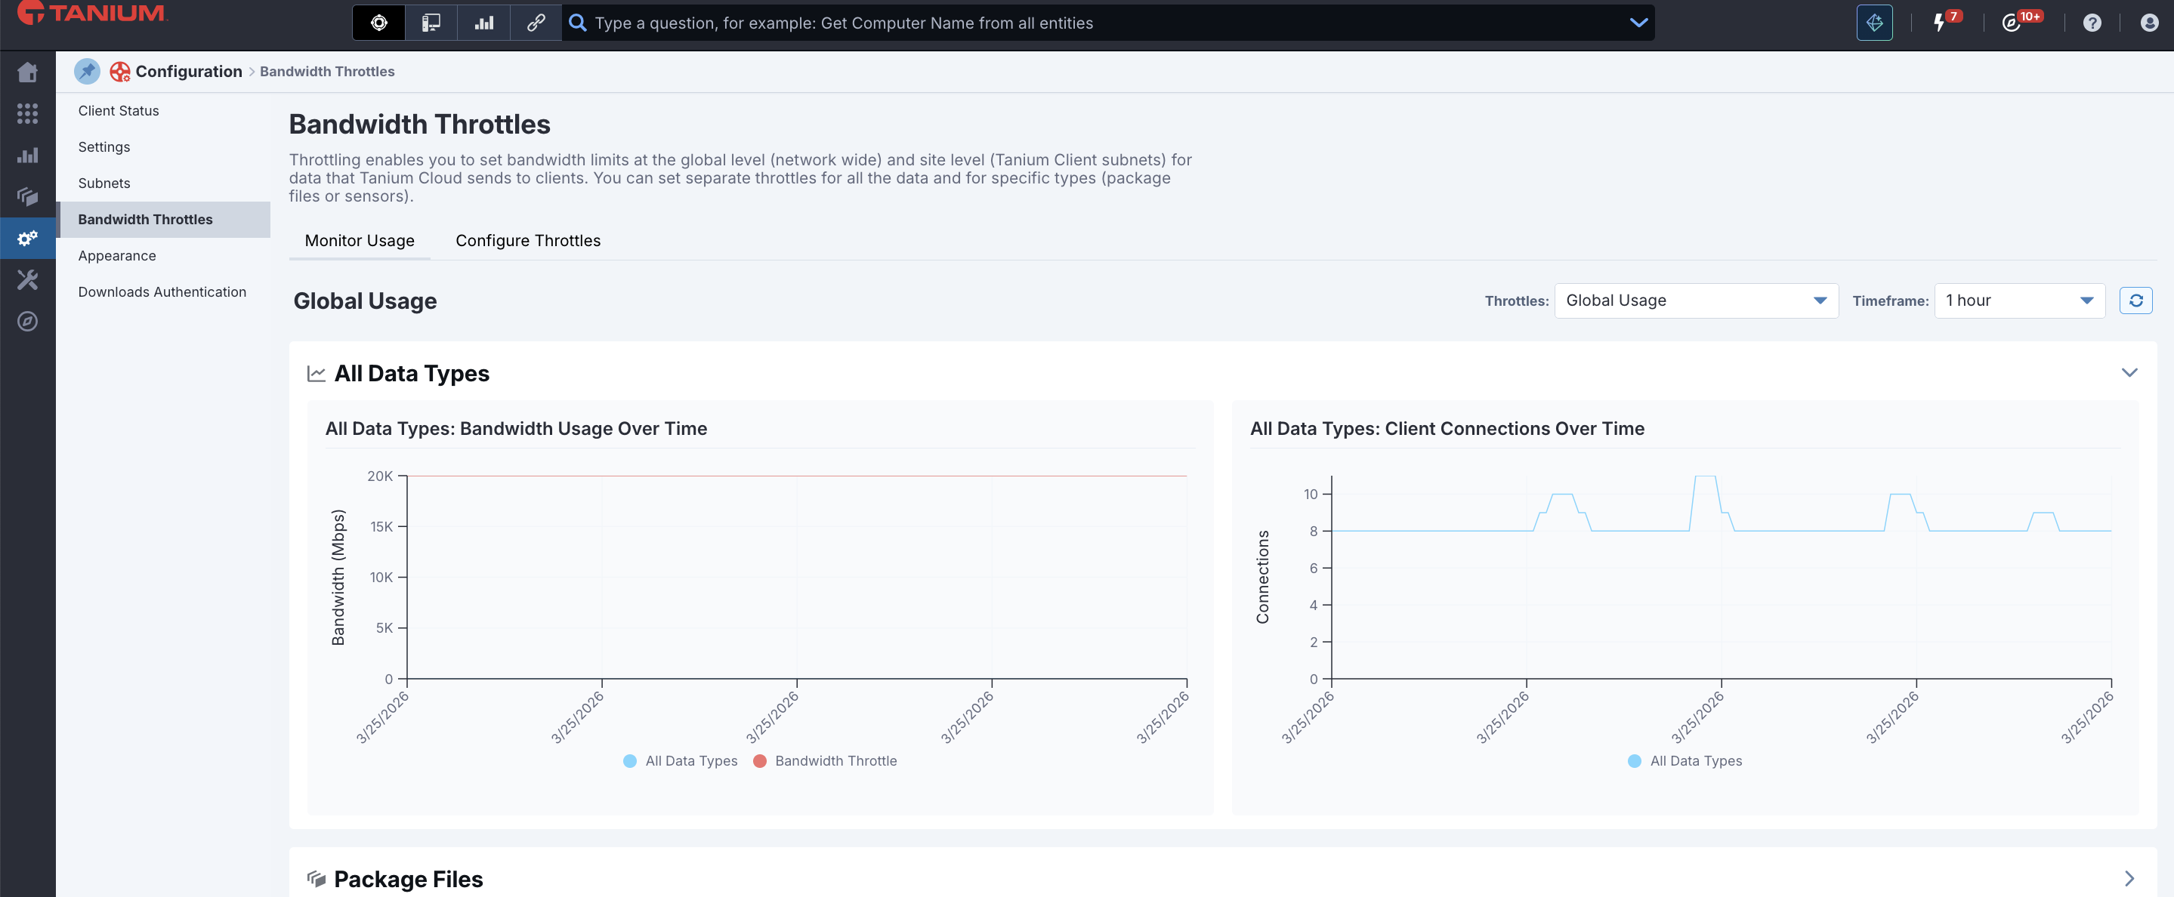This screenshot has width=2174, height=897.
Task: Expand the Package Files section
Action: point(2129,878)
